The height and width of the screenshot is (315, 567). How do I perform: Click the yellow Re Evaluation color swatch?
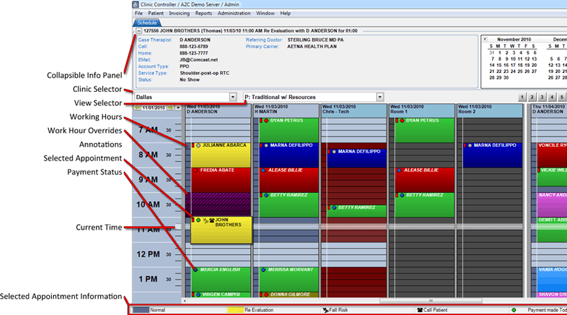click(235, 310)
